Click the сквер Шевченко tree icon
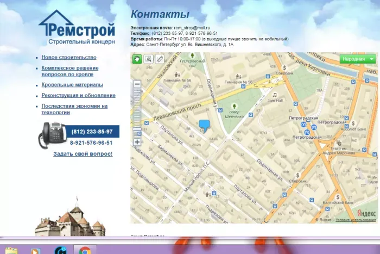 tap(234, 107)
